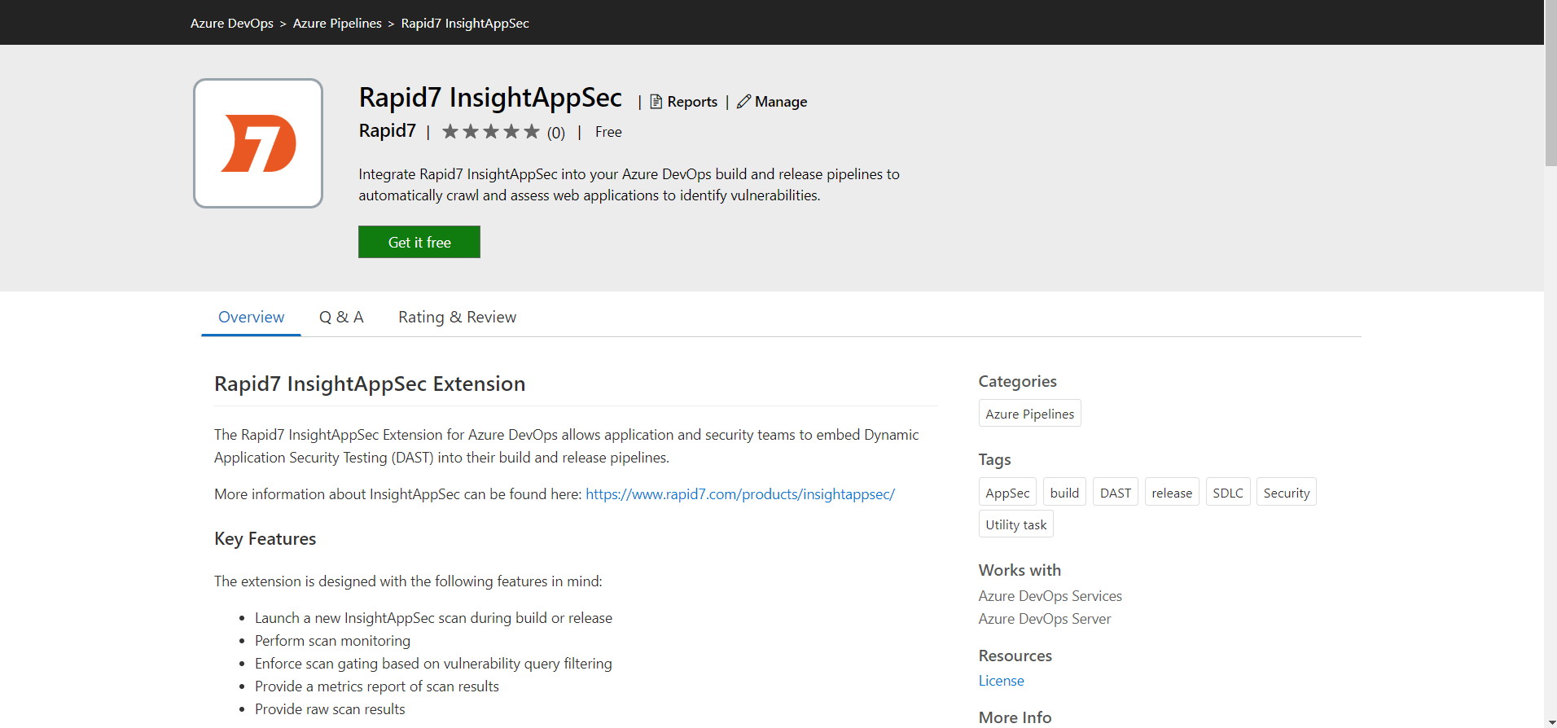The height and width of the screenshot is (728, 1557).
Task: Click the Rapid7 extension logo image
Action: [x=258, y=143]
